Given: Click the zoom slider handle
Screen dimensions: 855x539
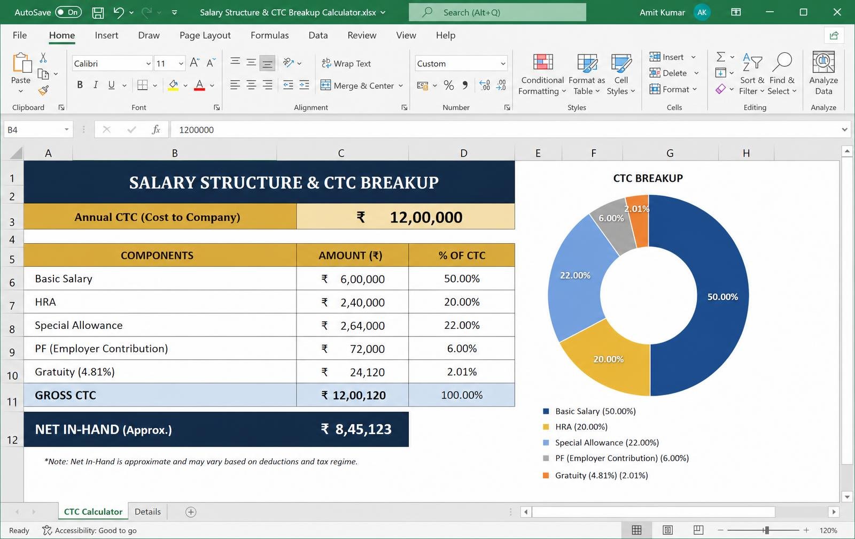Looking at the screenshot, I should [766, 530].
